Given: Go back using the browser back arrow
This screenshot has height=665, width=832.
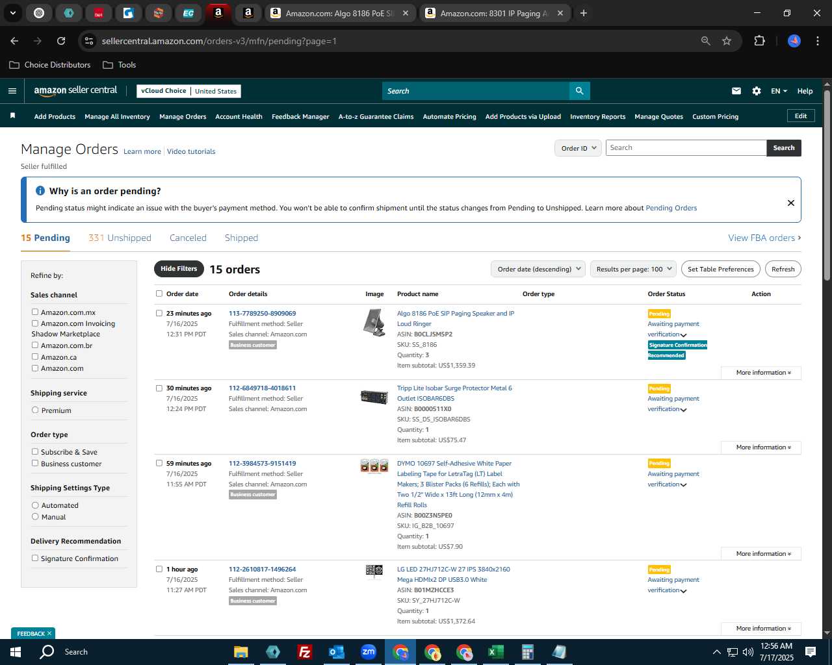Looking at the screenshot, I should [x=14, y=41].
